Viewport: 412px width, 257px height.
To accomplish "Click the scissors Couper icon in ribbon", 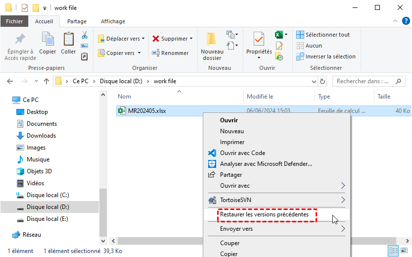I will (x=85, y=35).
